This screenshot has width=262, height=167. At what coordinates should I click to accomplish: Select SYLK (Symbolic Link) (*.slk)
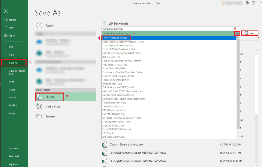tap(169, 122)
